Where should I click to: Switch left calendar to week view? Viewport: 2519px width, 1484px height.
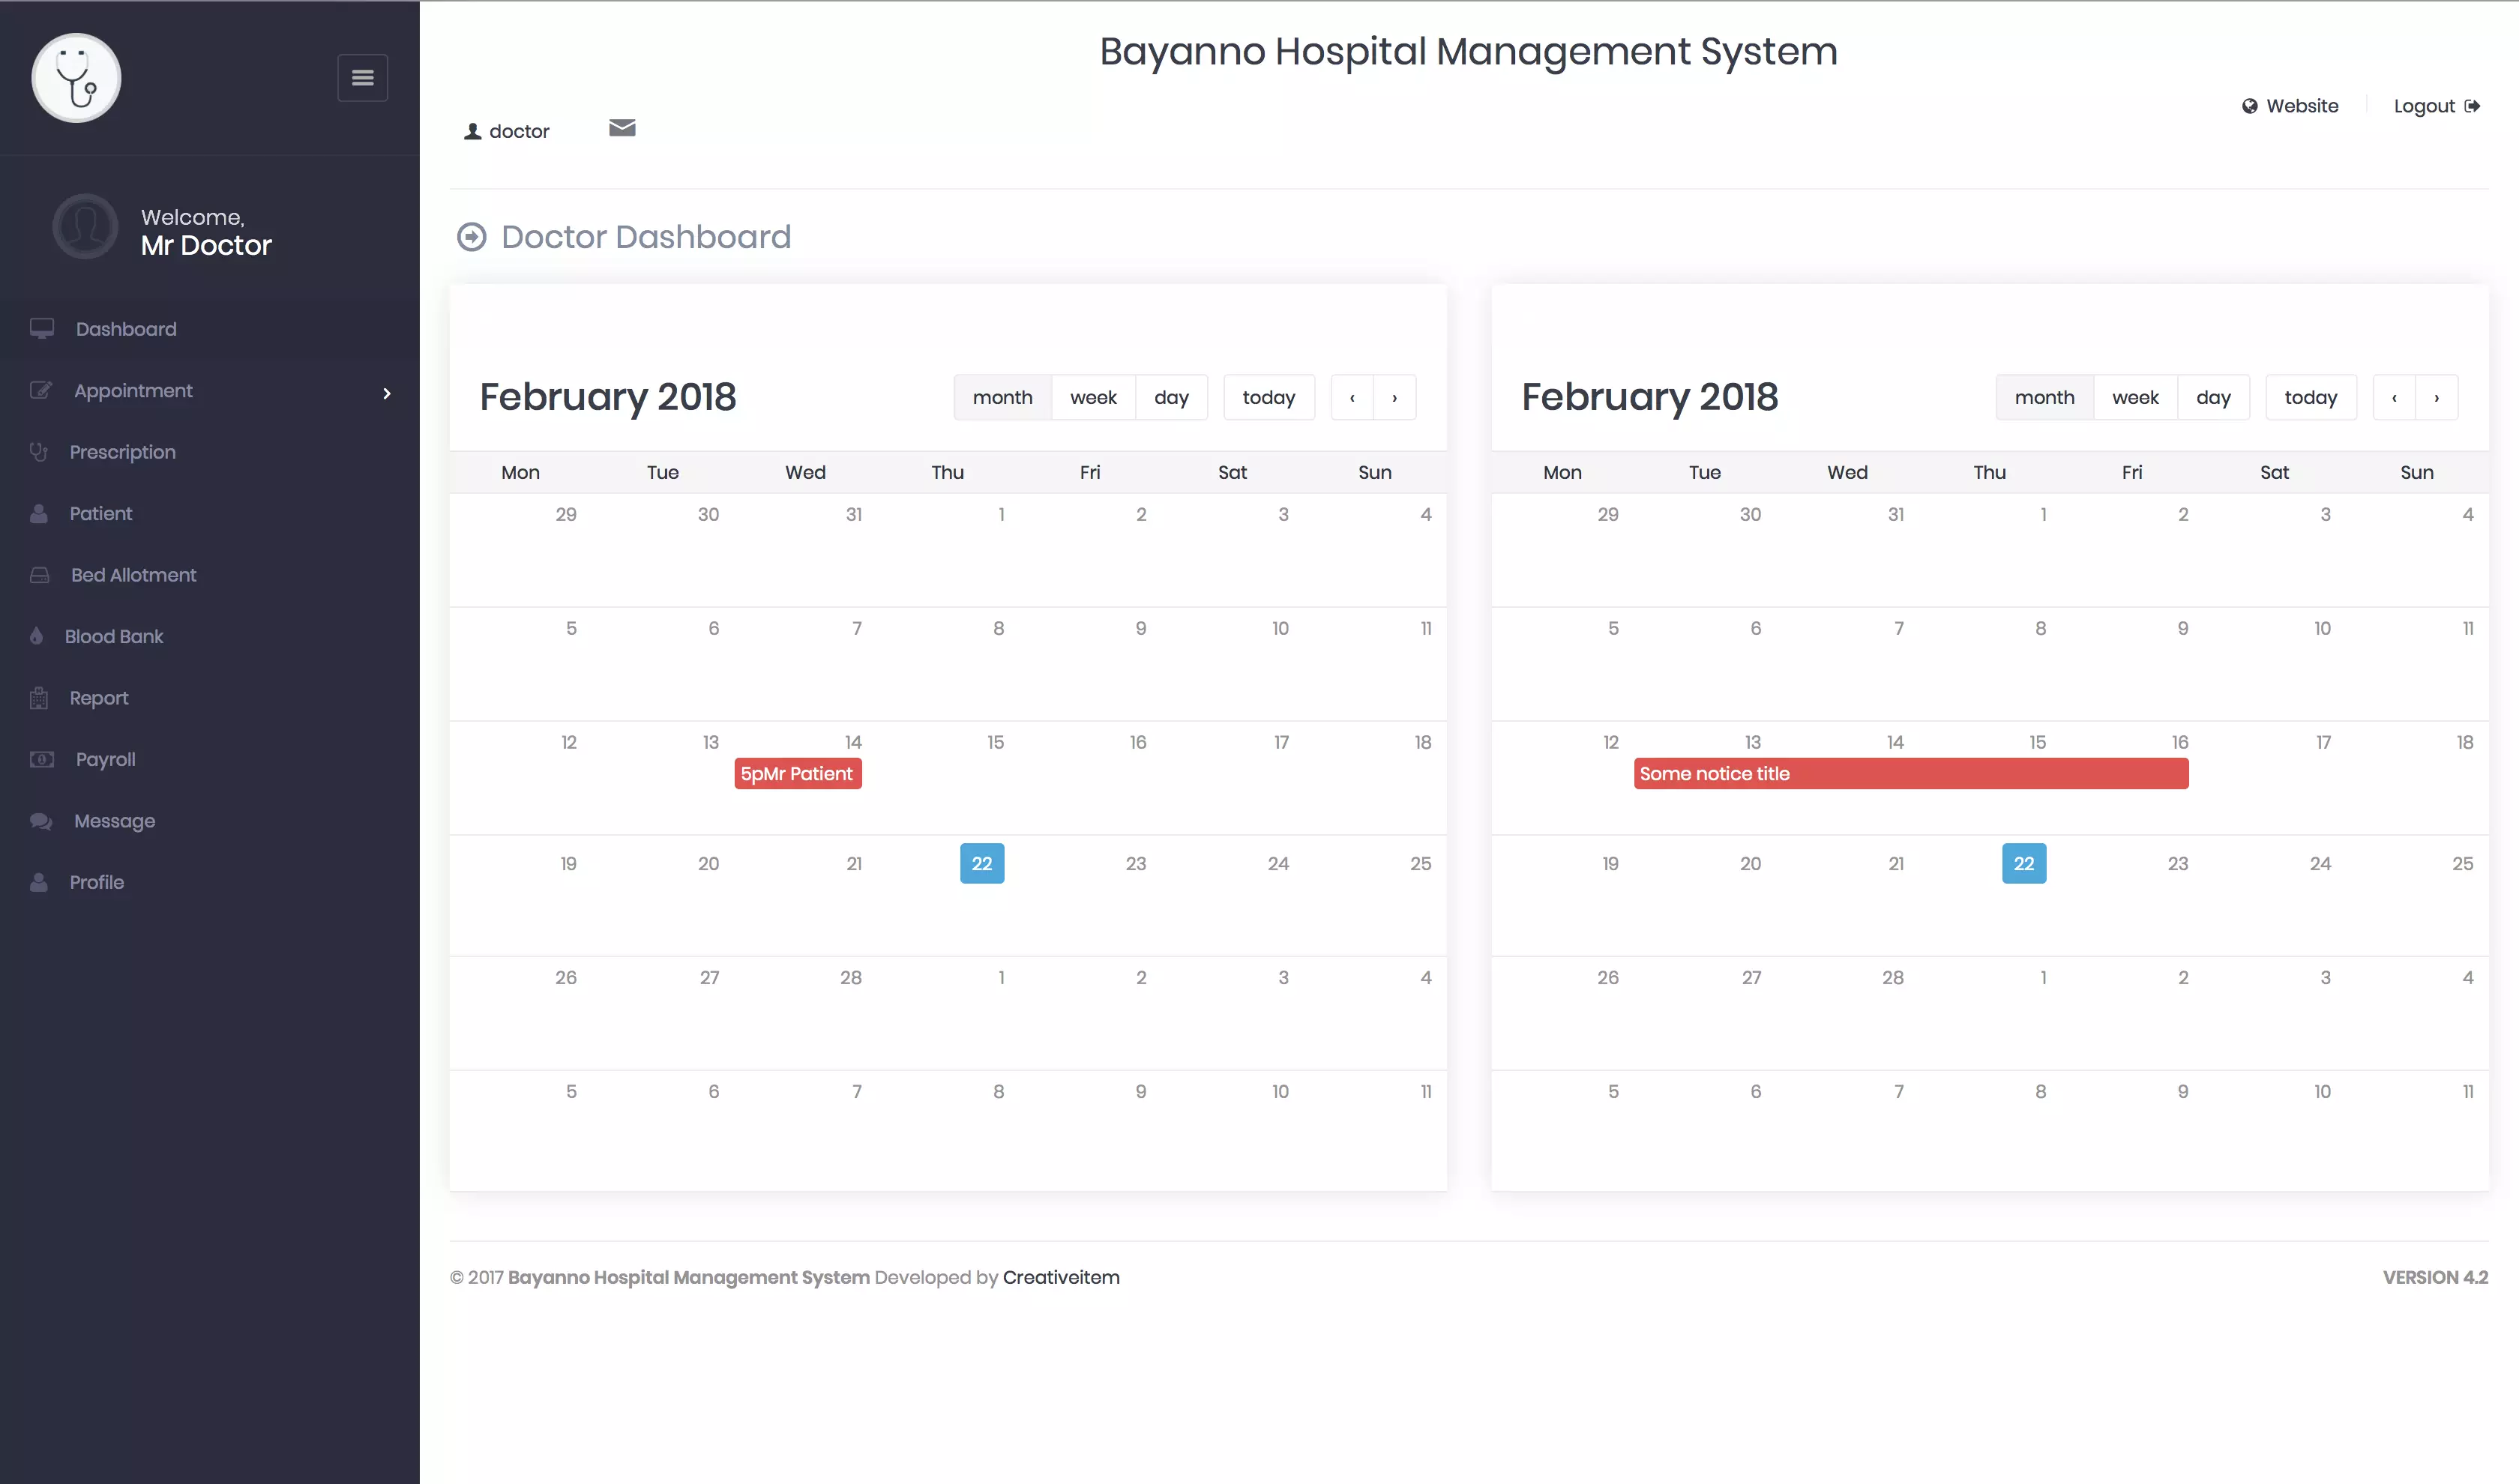(x=1093, y=397)
